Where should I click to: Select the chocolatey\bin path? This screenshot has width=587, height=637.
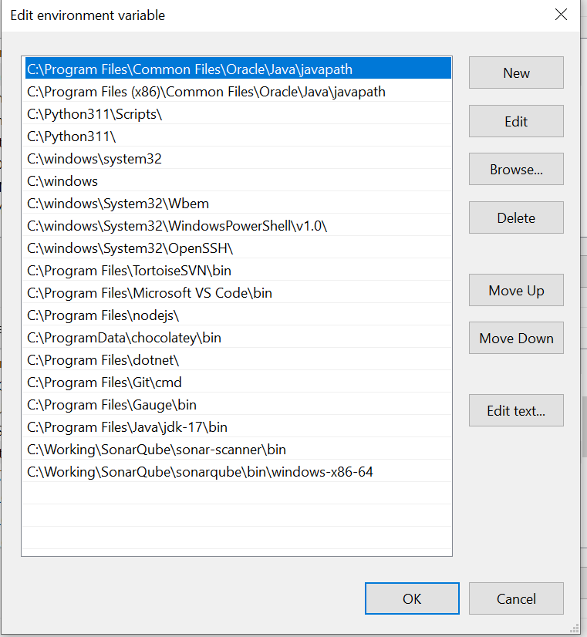click(x=124, y=338)
